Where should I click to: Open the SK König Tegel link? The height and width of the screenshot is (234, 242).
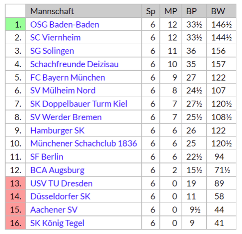point(57,223)
